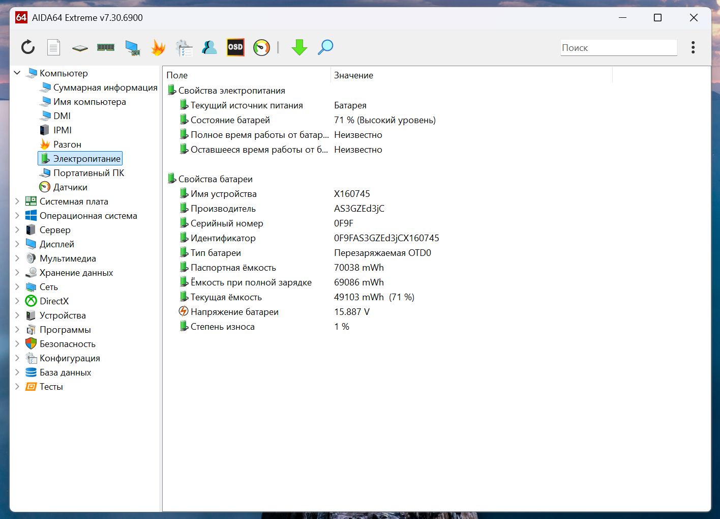720x519 pixels.
Task: Expand the Безопасность tree node
Action: 17,343
